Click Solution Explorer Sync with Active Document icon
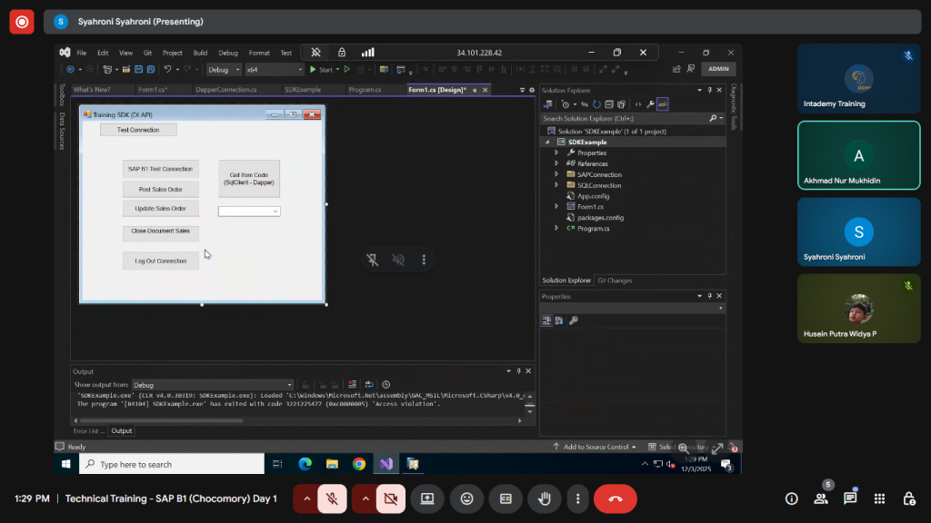Image resolution: width=931 pixels, height=523 pixels. pyautogui.click(x=585, y=104)
